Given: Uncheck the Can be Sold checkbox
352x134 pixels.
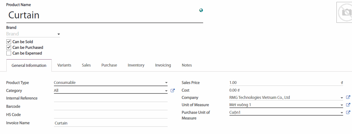Looking at the screenshot, I should [9, 42].
